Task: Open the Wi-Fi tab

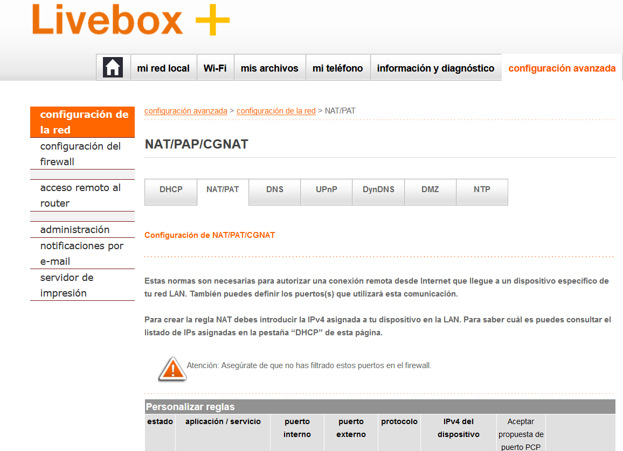Action: [215, 68]
